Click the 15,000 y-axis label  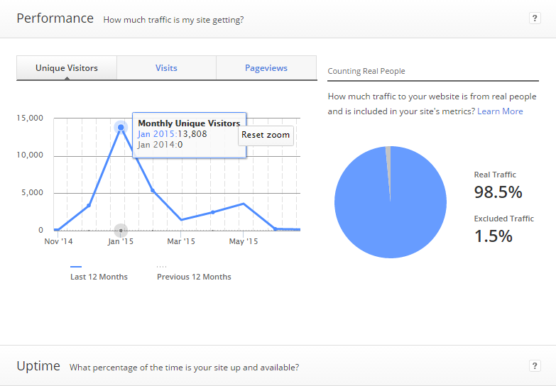(30, 118)
